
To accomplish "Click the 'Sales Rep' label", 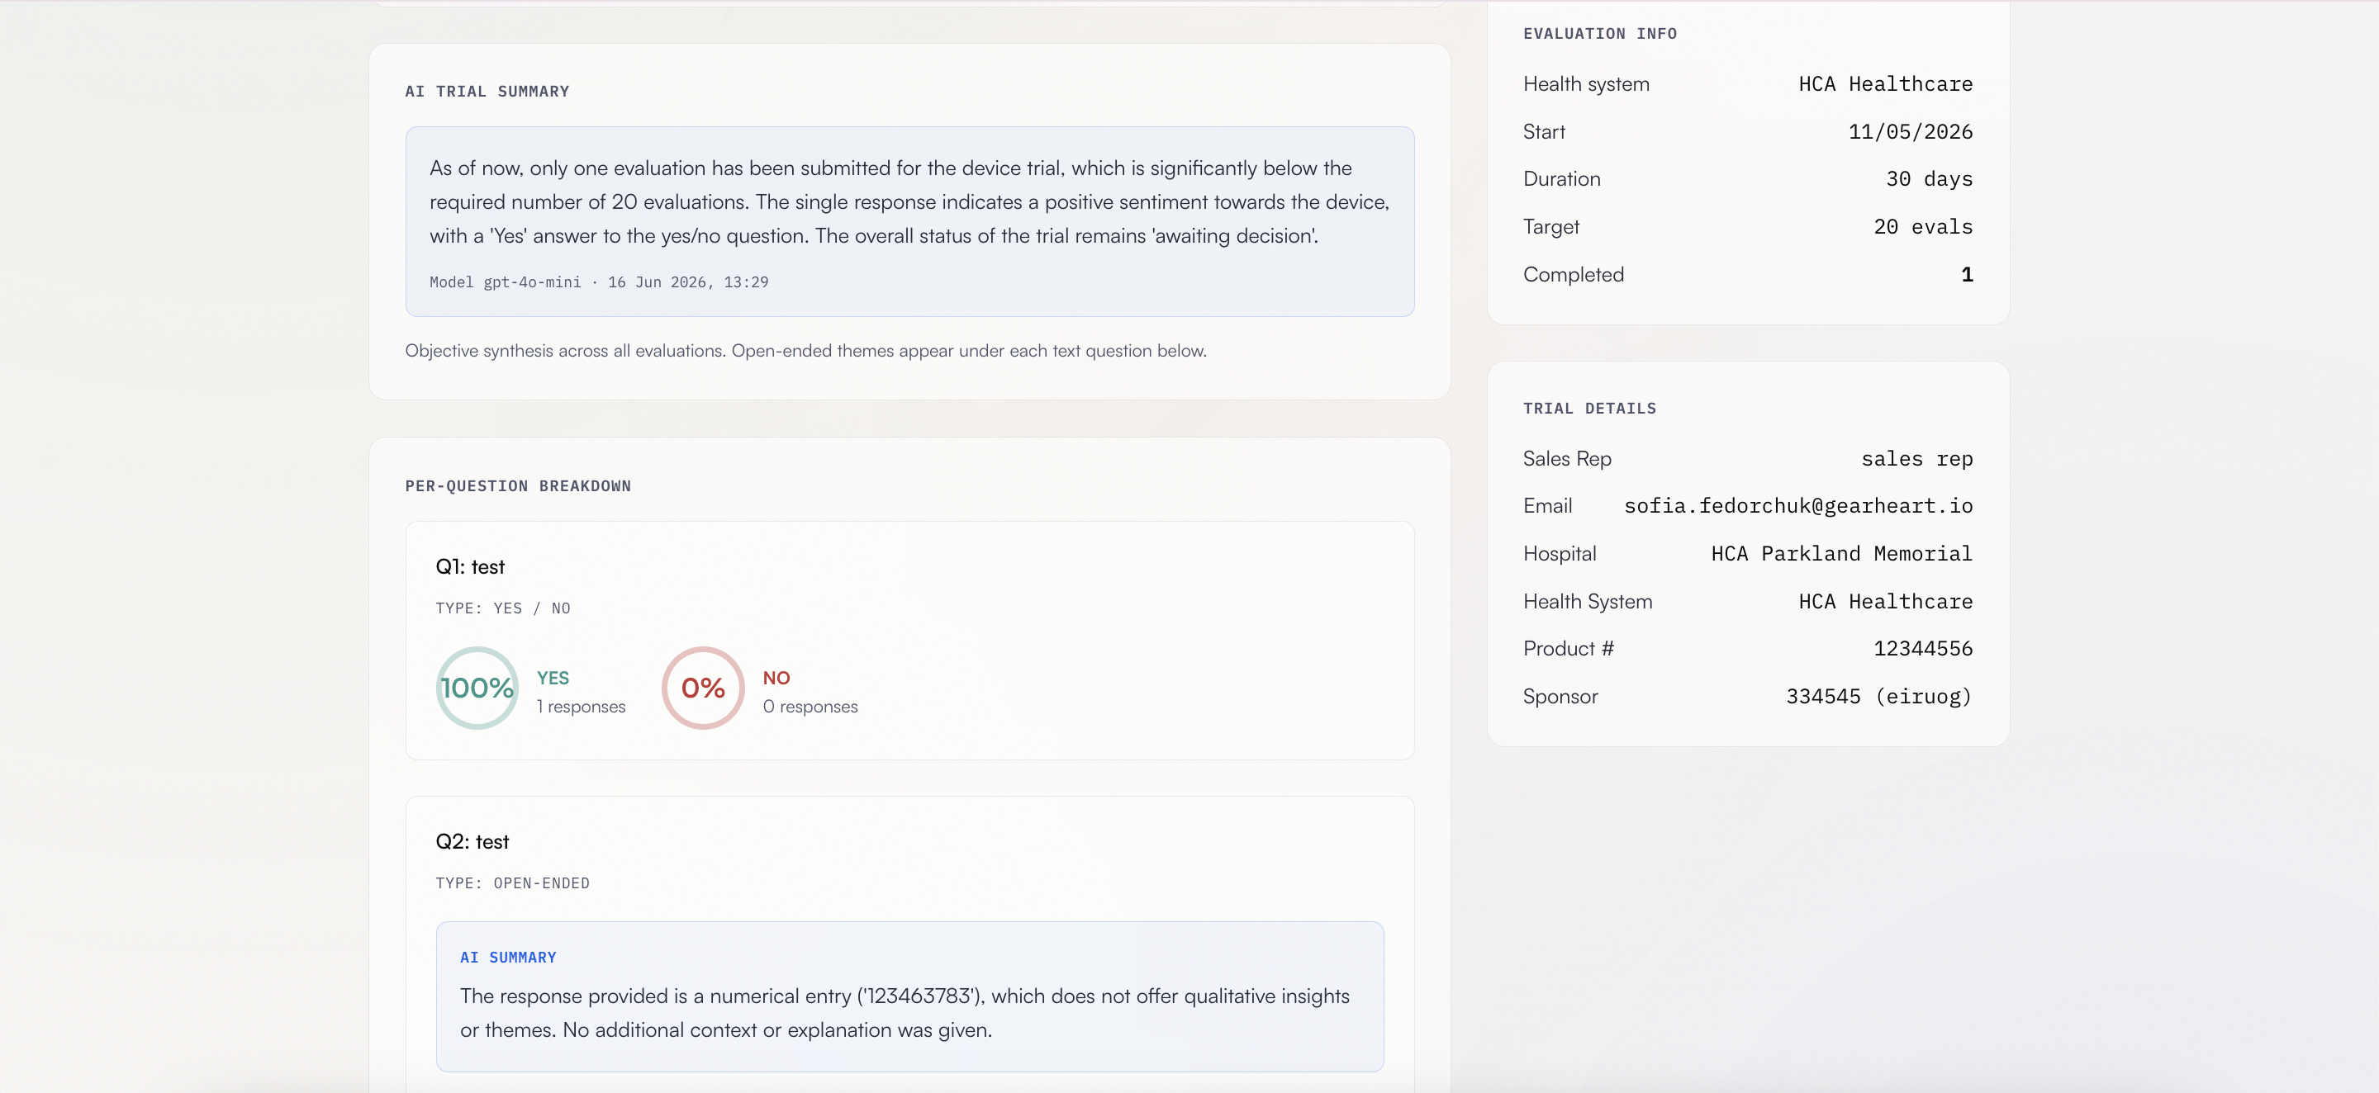I will coord(1566,459).
